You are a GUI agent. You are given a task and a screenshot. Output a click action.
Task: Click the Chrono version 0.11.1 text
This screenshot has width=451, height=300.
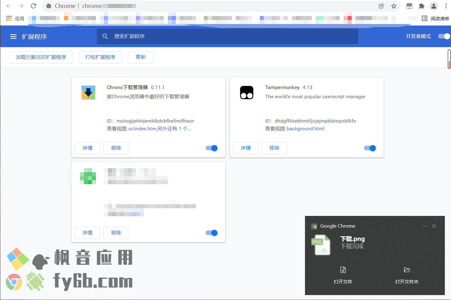click(x=158, y=87)
